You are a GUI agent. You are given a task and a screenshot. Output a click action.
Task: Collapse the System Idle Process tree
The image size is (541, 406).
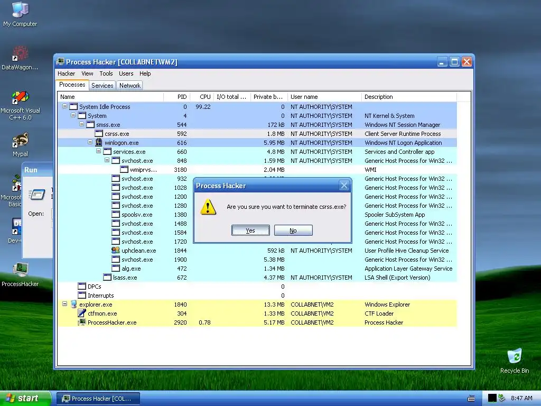(x=64, y=106)
